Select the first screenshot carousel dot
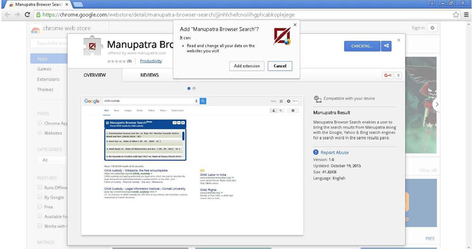This screenshot has height=249, width=472. tap(189, 89)
